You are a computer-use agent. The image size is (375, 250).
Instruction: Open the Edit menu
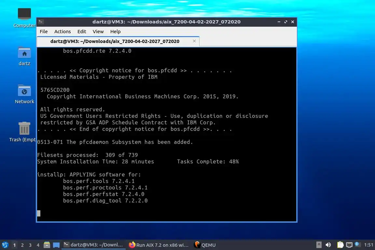click(82, 32)
